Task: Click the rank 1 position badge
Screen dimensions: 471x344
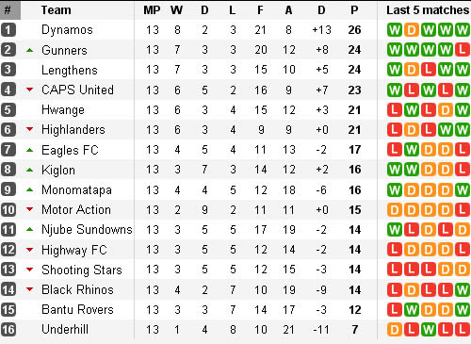Action: pyautogui.click(x=8, y=30)
